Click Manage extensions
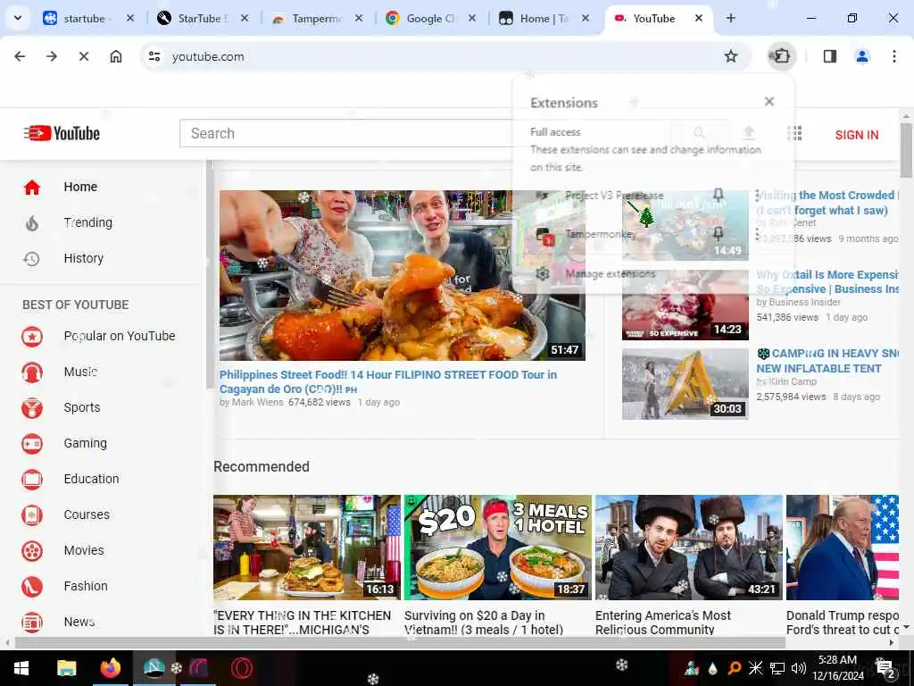Screen dimensions: 914x686 click(x=611, y=273)
